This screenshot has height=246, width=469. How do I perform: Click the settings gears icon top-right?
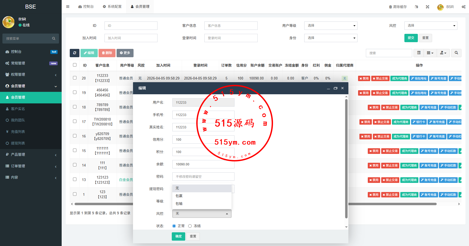[464, 7]
